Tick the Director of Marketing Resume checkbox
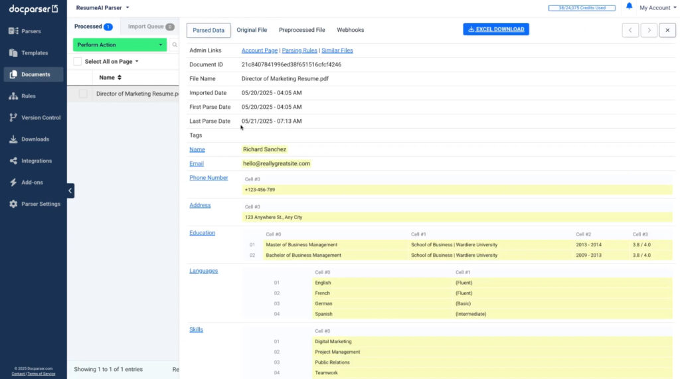 (83, 94)
